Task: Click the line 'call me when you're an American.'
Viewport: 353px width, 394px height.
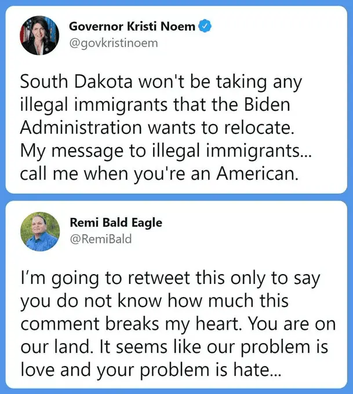Action: (159, 174)
